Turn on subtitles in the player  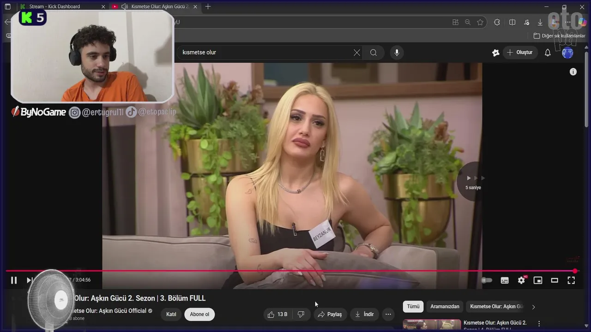(505, 280)
